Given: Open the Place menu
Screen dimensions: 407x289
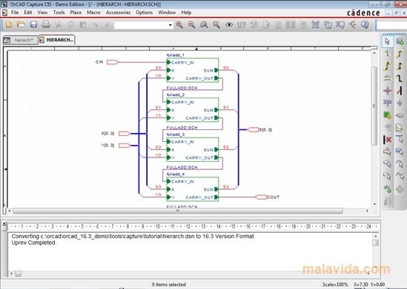Looking at the screenshot, I should point(76,13).
